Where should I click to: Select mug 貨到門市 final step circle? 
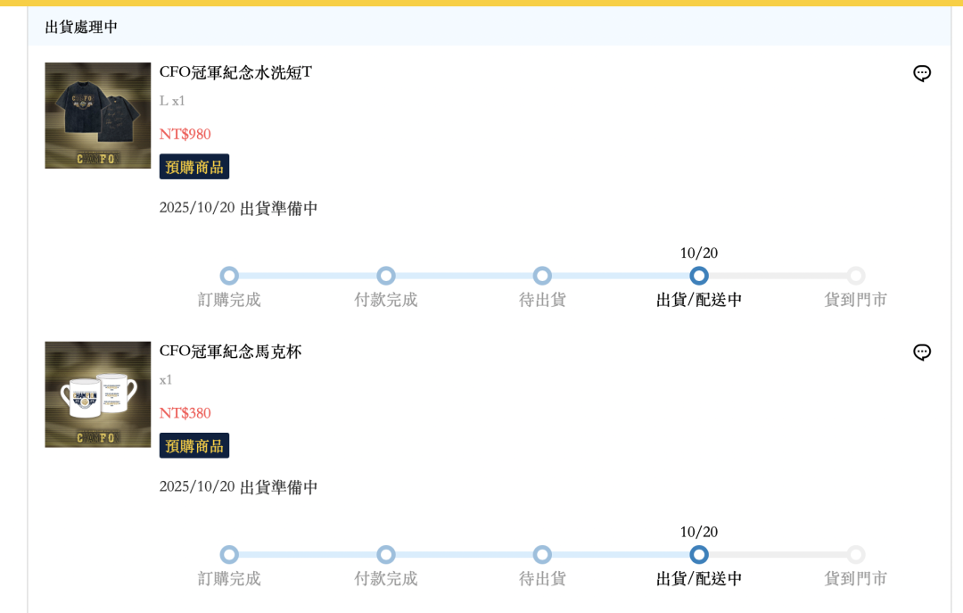856,555
